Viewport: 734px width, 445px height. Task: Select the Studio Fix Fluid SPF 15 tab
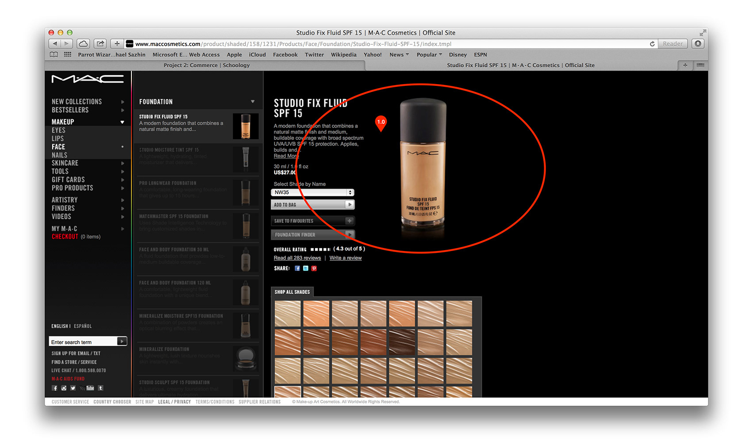pyautogui.click(x=521, y=65)
